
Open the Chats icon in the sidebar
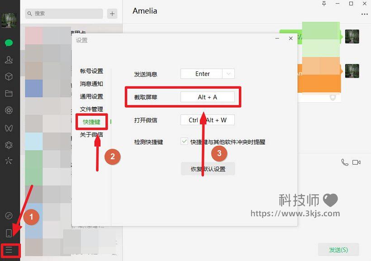(9, 43)
